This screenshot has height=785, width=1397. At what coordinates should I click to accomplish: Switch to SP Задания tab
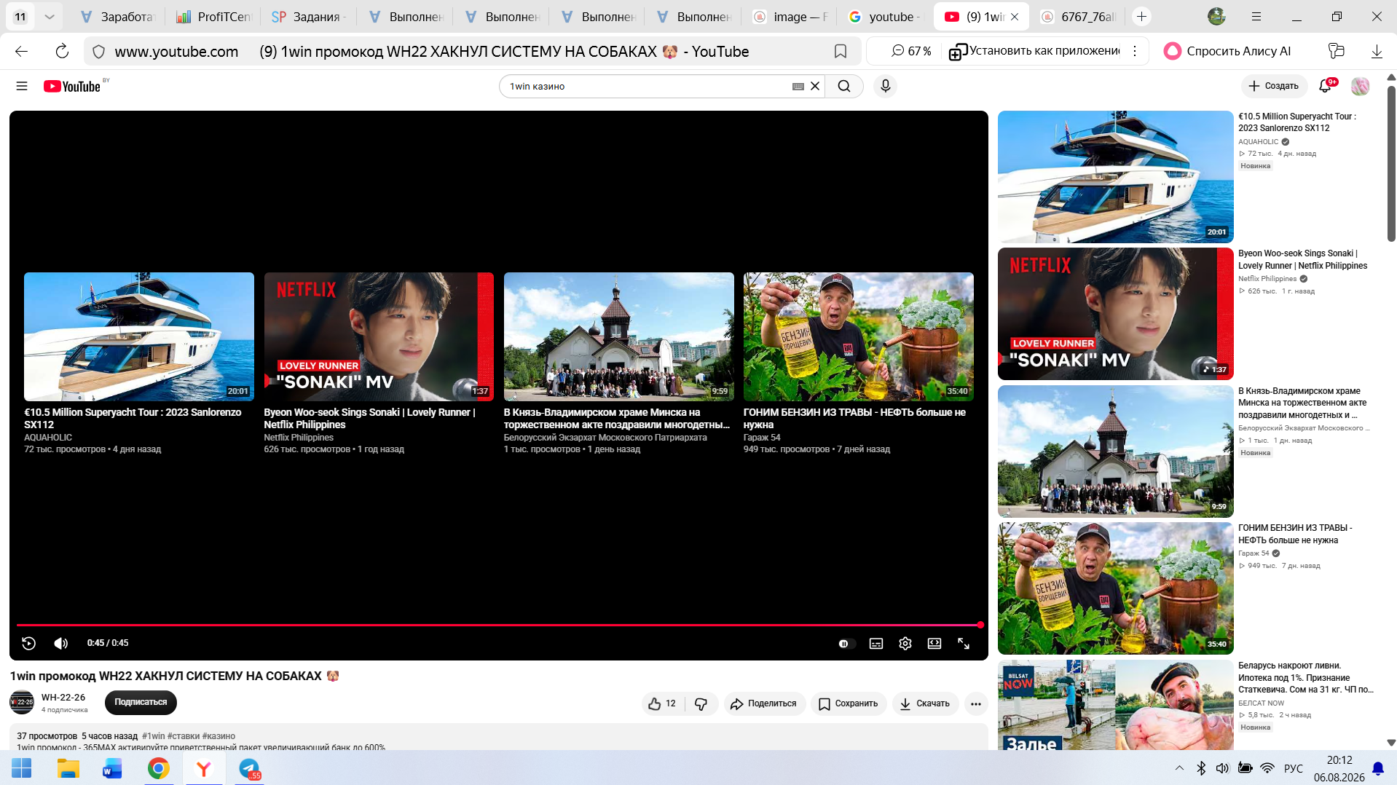309,17
